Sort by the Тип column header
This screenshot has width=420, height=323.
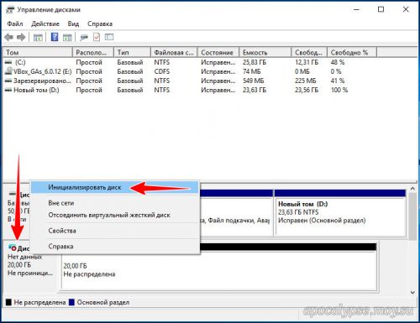[132, 53]
